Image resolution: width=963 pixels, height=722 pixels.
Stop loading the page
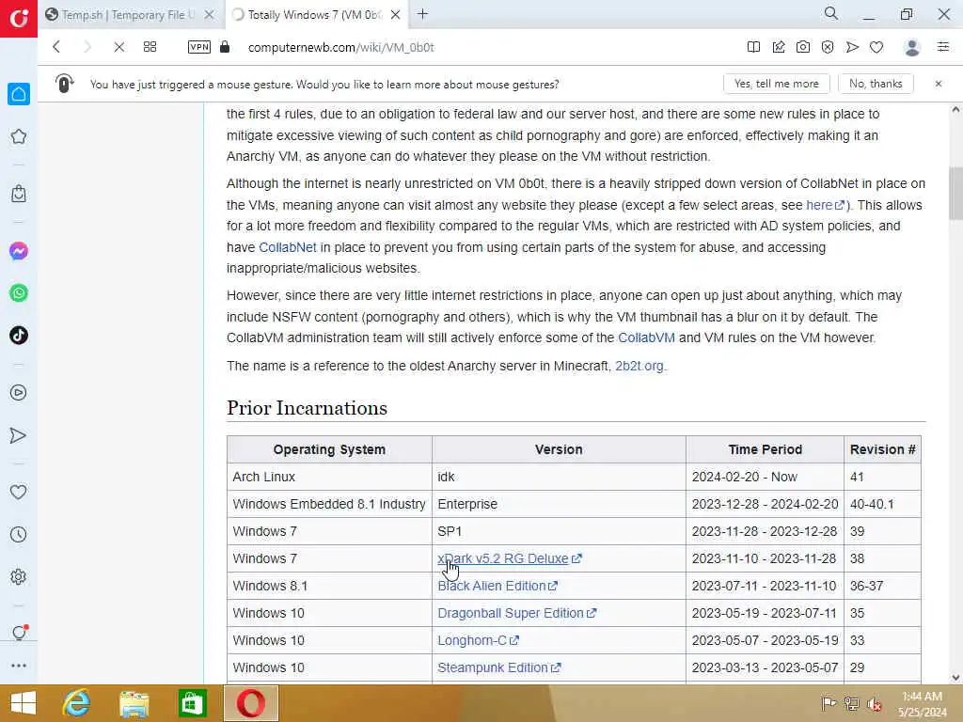(119, 47)
